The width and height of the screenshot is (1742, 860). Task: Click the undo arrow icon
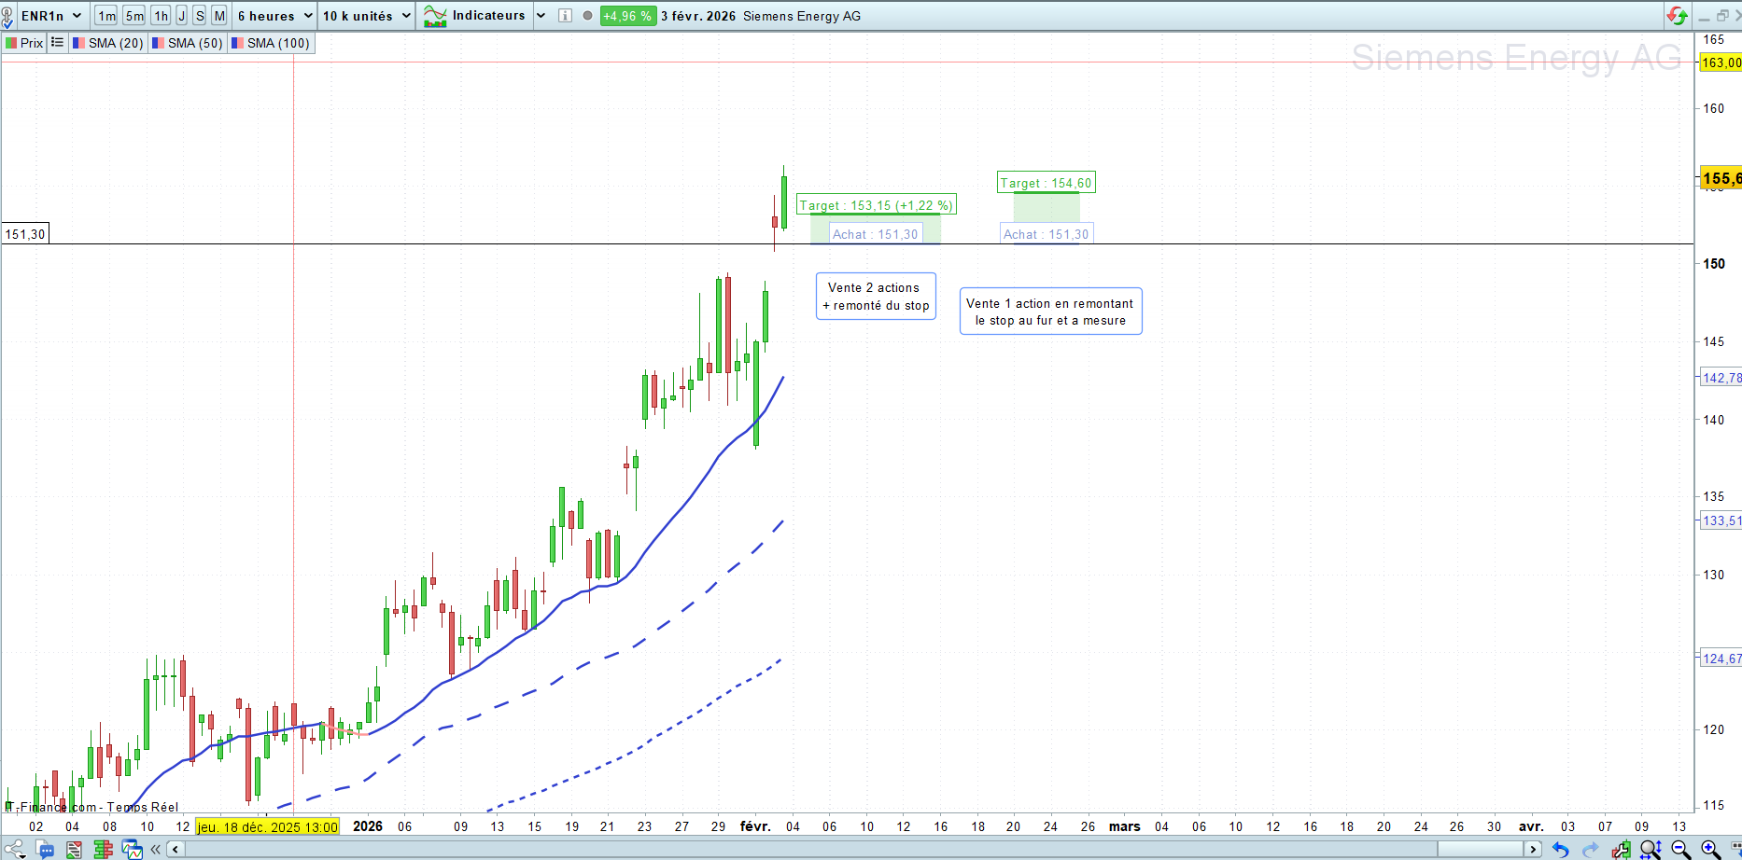pos(1560,849)
